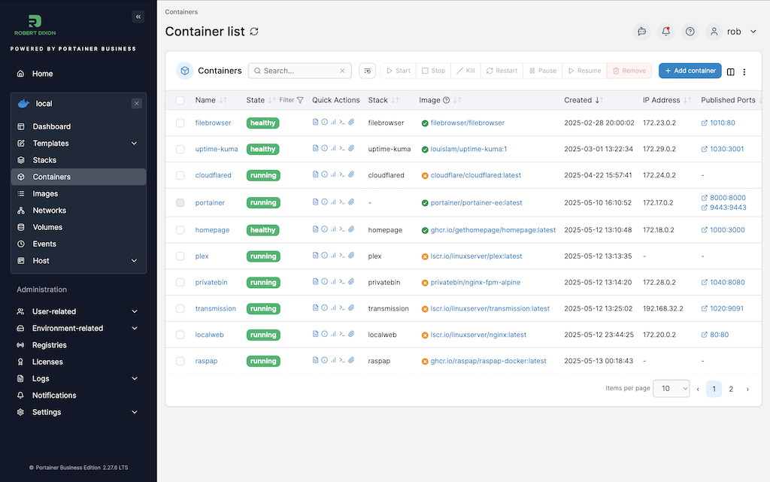This screenshot has height=482, width=770.
Task: Check the select-all containers checkbox
Action: click(180, 100)
